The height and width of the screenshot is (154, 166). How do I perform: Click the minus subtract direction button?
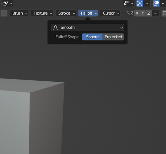tap(4, 13)
